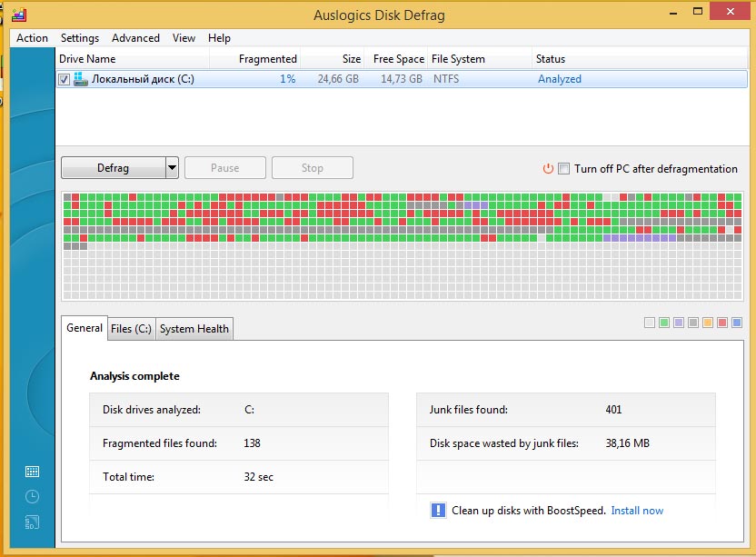Click the local disk C: drive icon

coord(81,79)
